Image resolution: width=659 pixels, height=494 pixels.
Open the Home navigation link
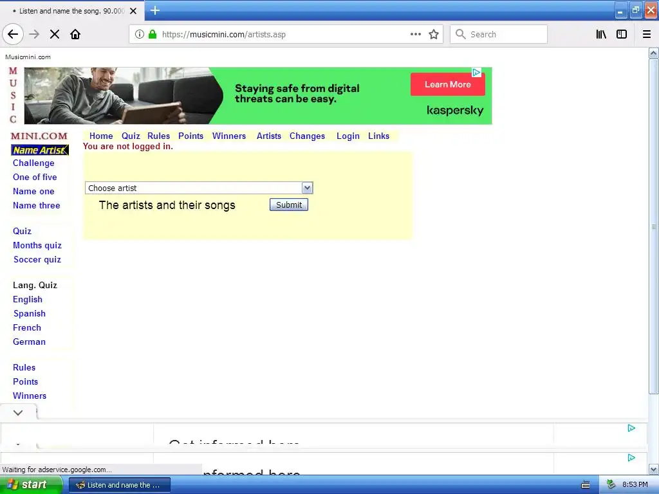click(x=101, y=136)
